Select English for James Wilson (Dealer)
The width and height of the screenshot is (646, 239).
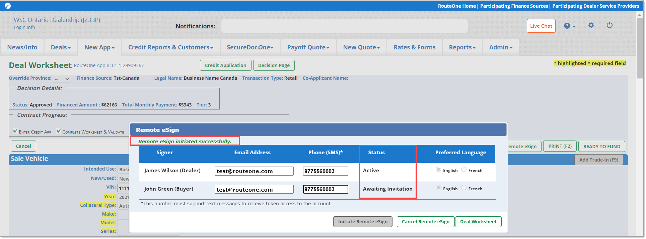pos(438,170)
